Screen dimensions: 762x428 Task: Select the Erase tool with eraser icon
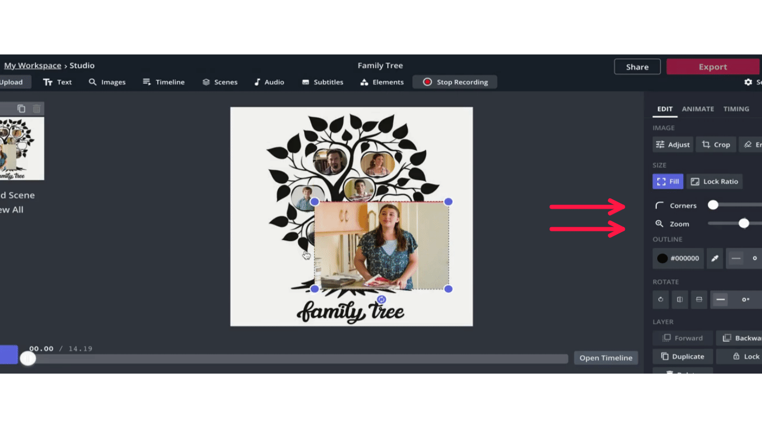coord(750,144)
